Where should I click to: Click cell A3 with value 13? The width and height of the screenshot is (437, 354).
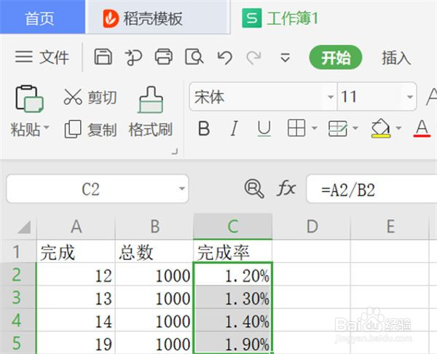(76, 297)
